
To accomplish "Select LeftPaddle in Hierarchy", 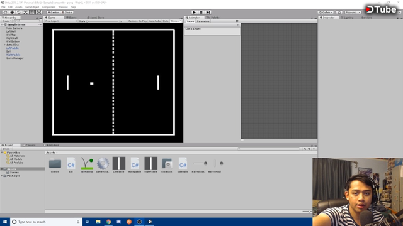I will click(x=13, y=48).
